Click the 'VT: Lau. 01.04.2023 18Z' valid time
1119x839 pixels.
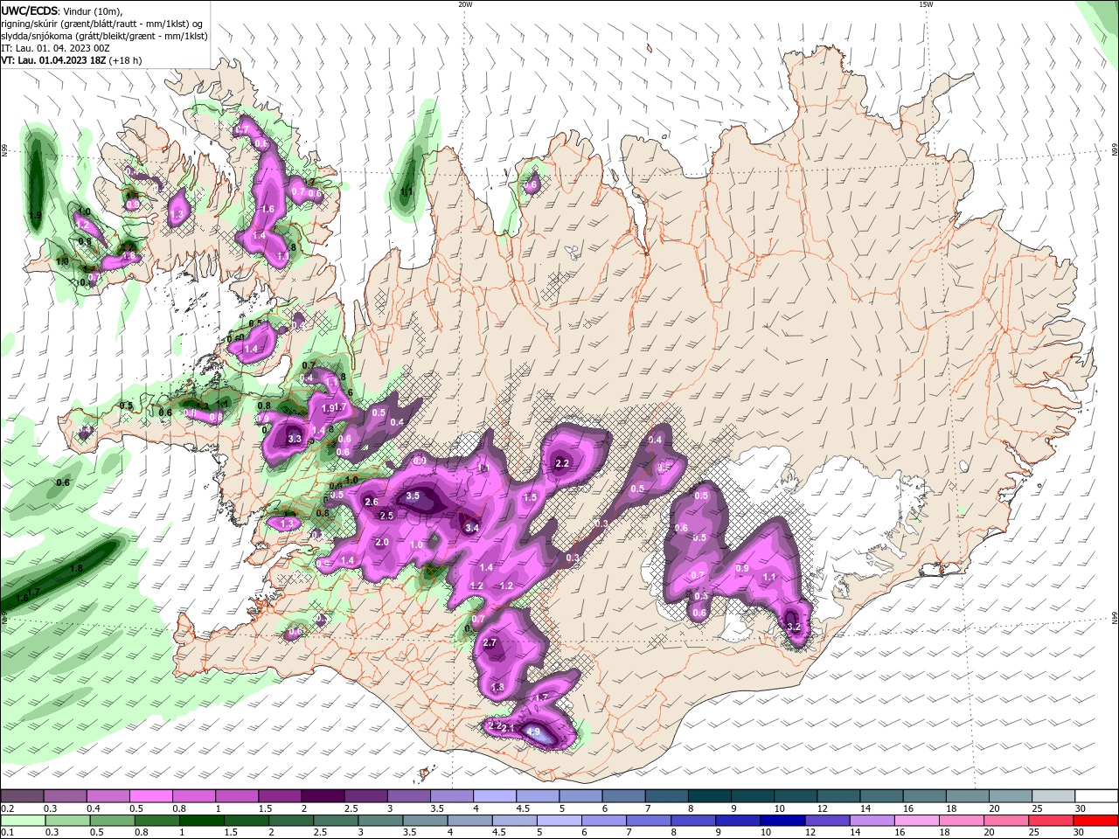53,60
